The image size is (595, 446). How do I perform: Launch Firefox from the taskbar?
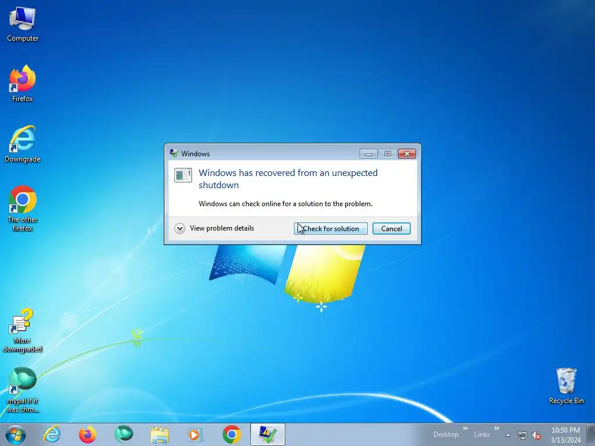coord(88,434)
